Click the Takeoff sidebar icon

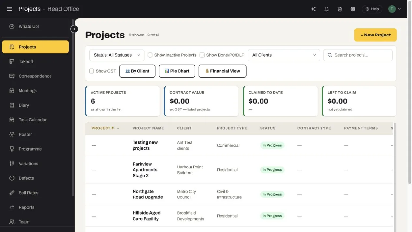[x=12, y=61]
